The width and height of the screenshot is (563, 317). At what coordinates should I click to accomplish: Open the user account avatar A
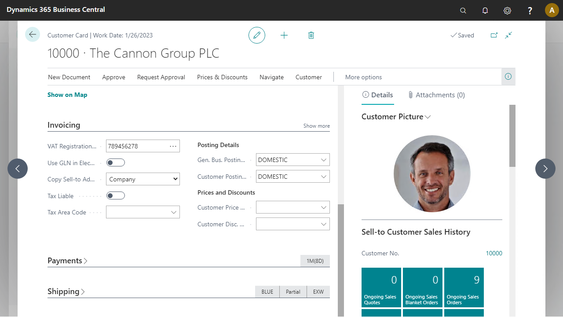552,10
